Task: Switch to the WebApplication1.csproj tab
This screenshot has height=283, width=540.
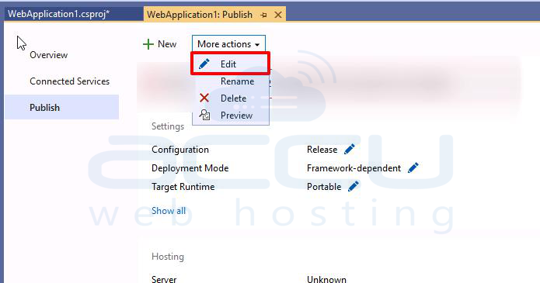Action: (58, 14)
